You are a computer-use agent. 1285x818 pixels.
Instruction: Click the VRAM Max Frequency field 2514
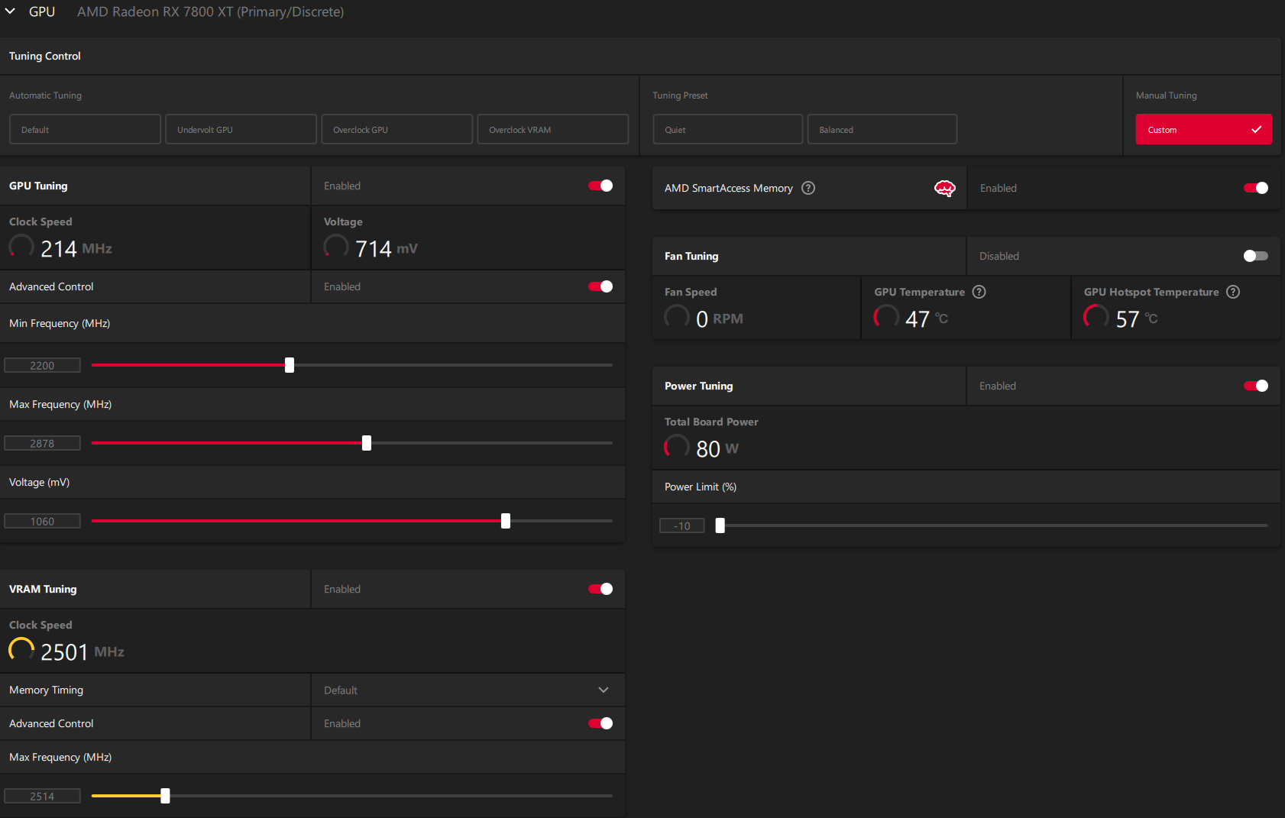42,796
